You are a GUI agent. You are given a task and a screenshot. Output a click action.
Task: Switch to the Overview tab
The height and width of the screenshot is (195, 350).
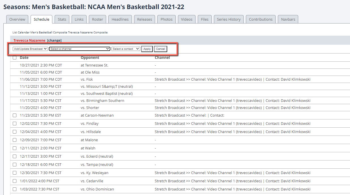click(x=17, y=19)
